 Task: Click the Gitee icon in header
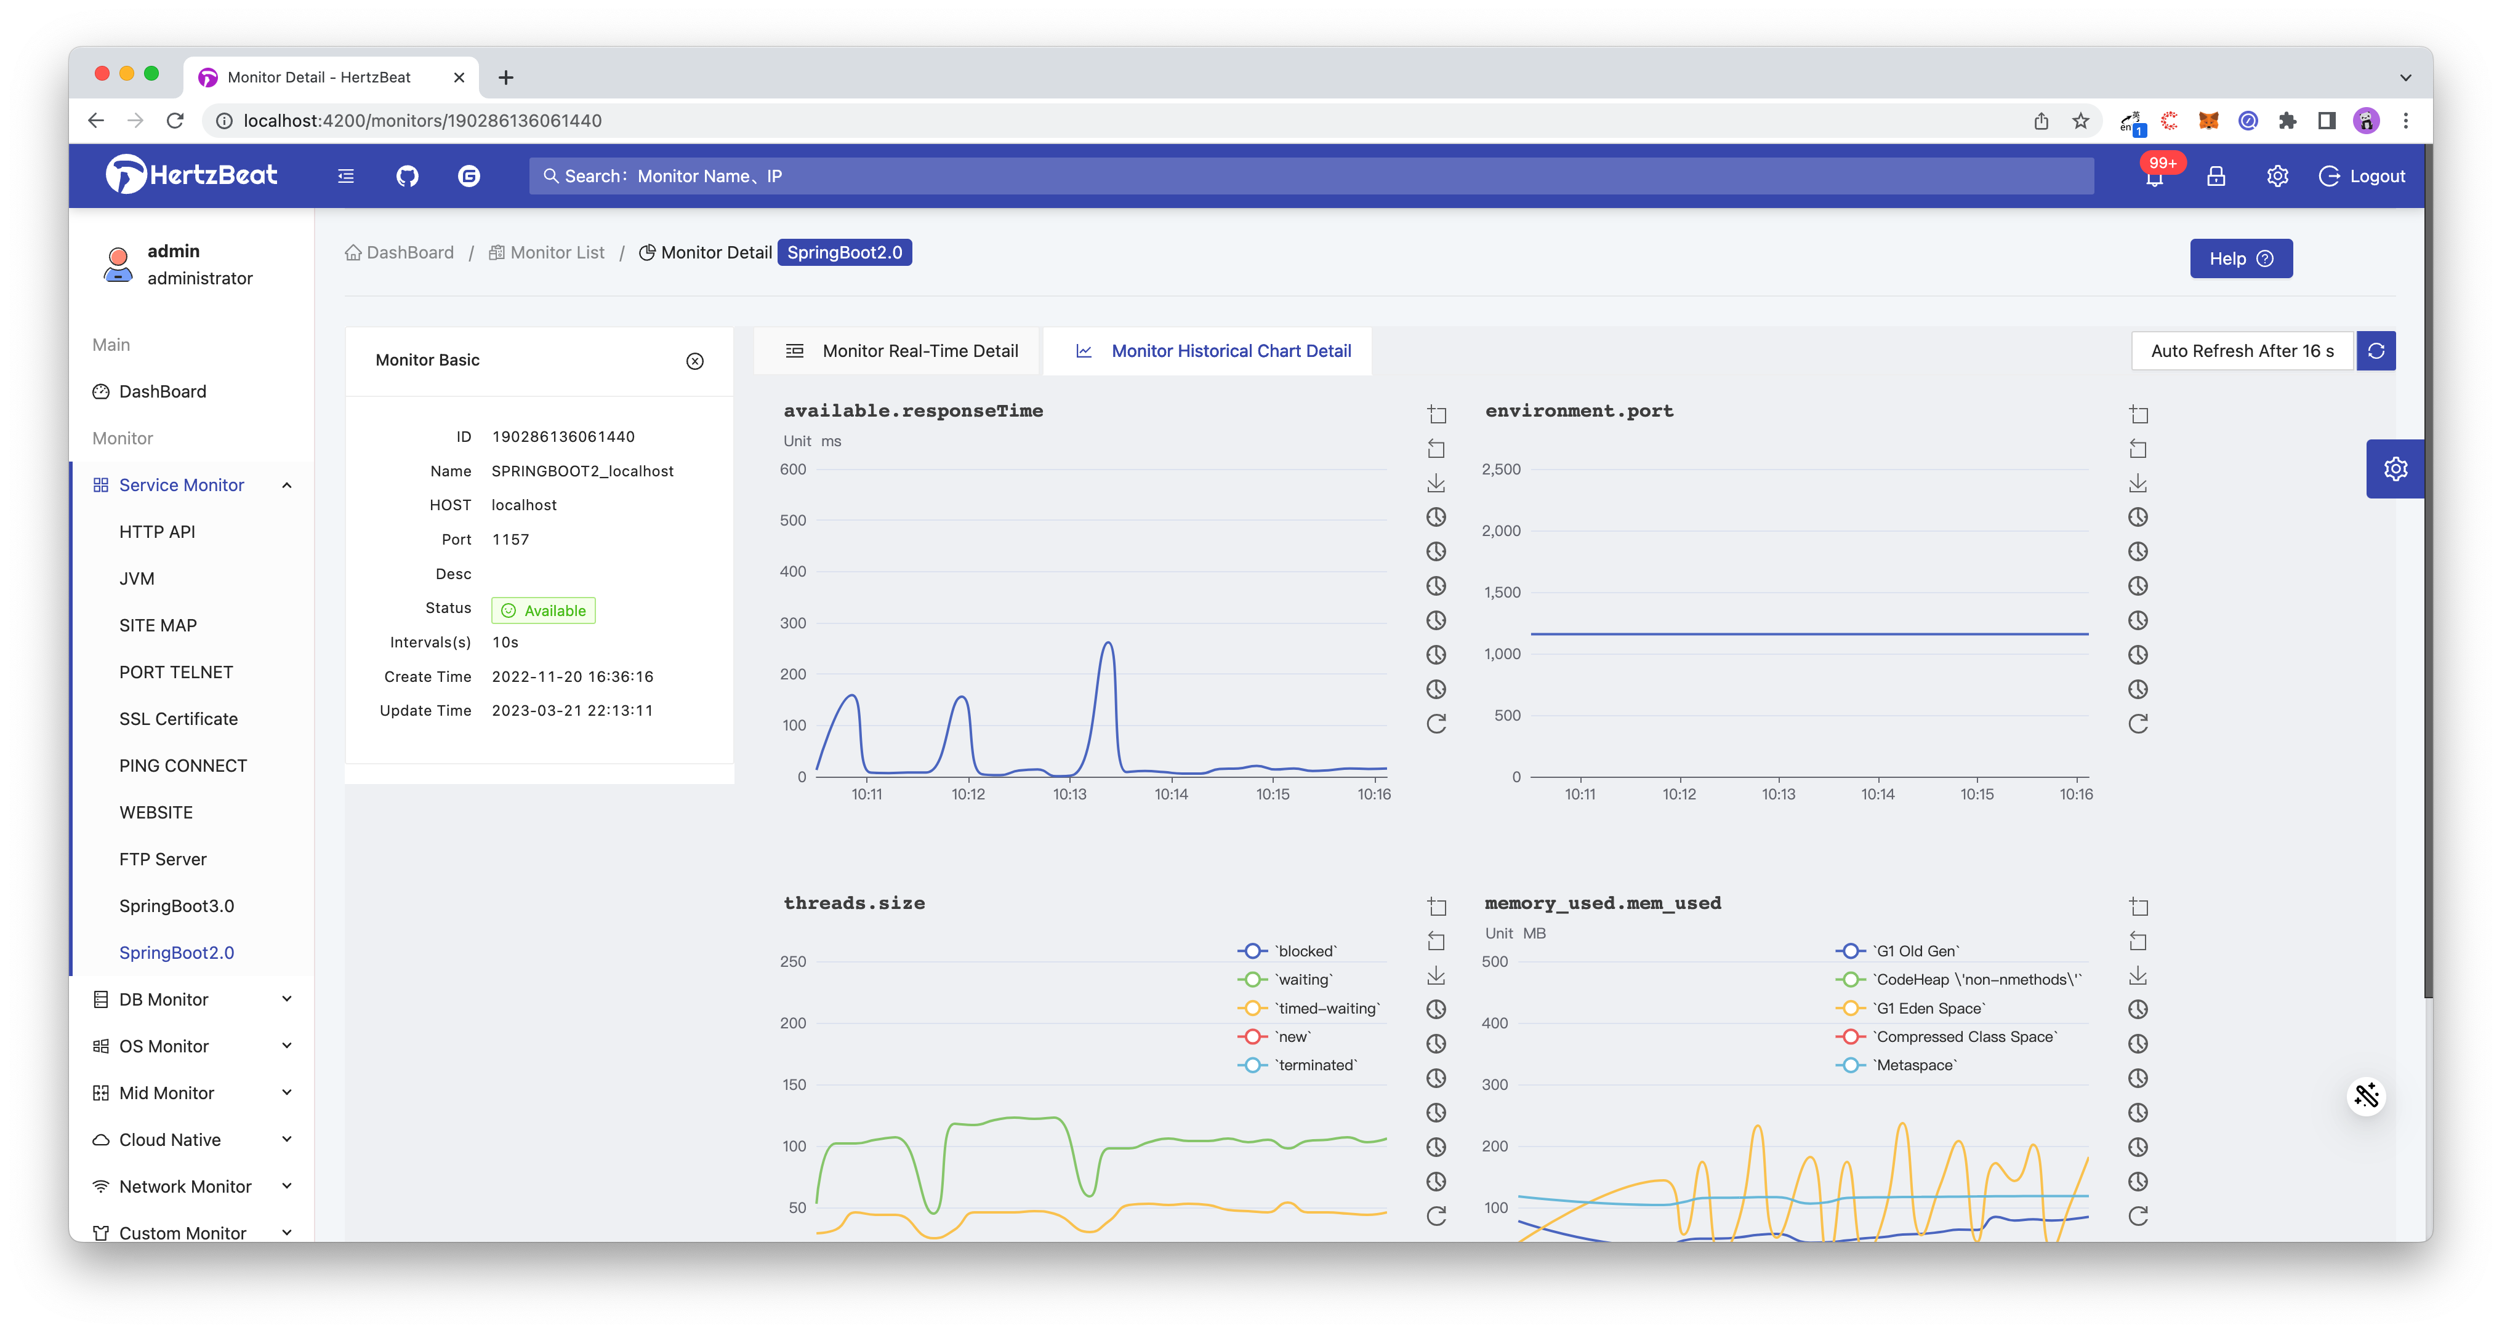[469, 176]
